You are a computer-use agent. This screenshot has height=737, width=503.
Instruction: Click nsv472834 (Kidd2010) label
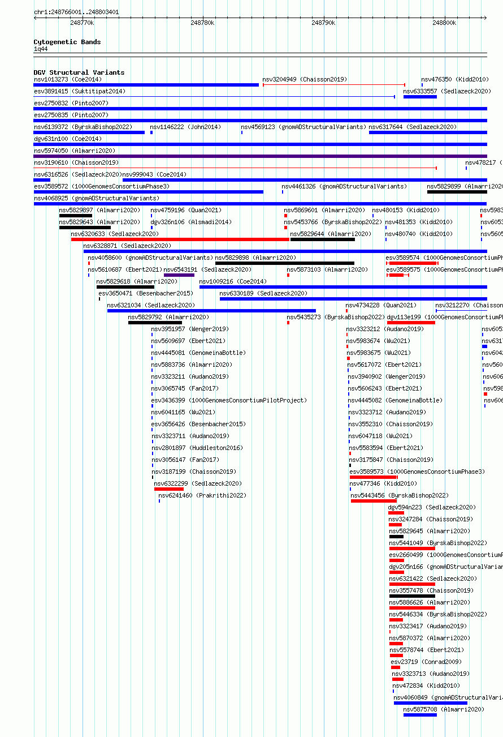[426, 685]
